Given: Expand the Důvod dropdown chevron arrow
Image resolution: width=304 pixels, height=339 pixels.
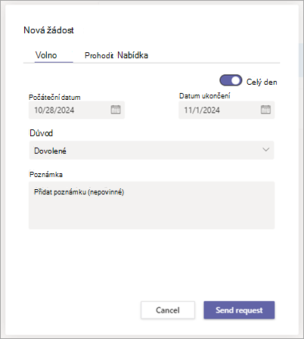Looking at the screenshot, I should (x=265, y=150).
